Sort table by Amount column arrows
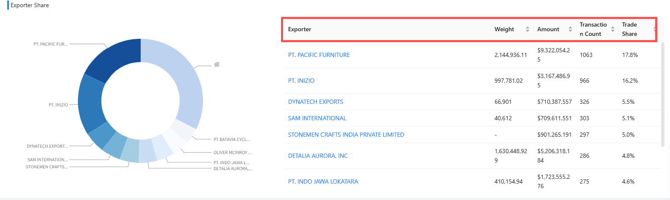Viewport: 670px width, 200px height. click(x=570, y=29)
